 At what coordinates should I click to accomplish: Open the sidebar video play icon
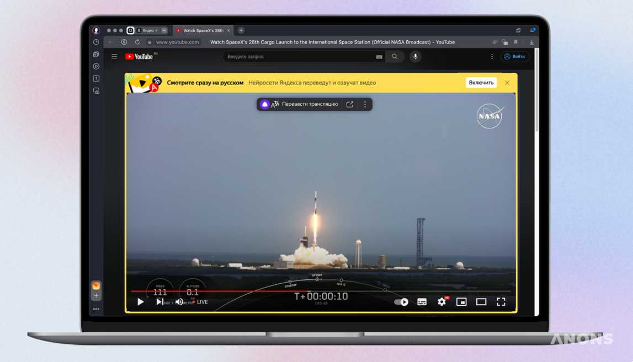(96, 66)
